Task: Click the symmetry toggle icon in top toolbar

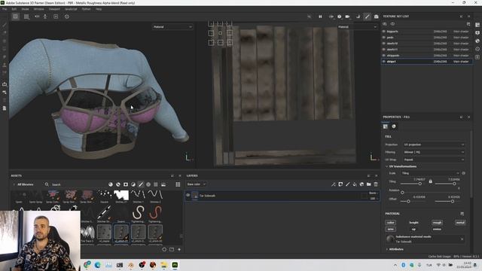Action: point(37,17)
